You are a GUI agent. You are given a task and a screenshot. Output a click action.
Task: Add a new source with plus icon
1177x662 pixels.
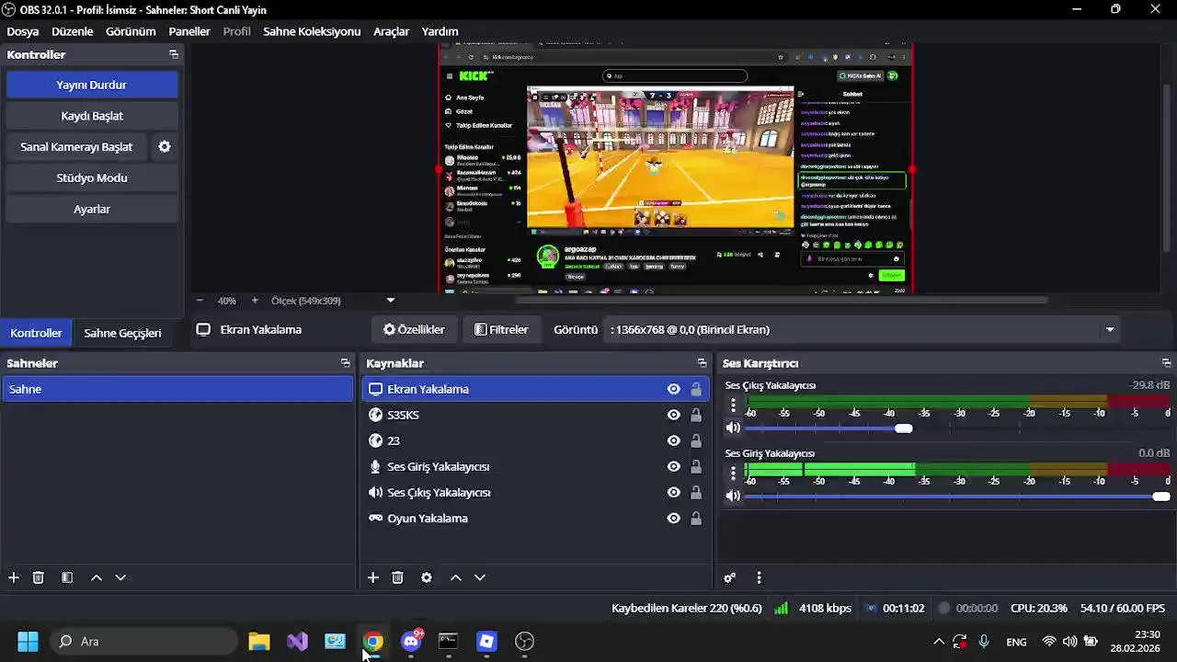tap(372, 577)
